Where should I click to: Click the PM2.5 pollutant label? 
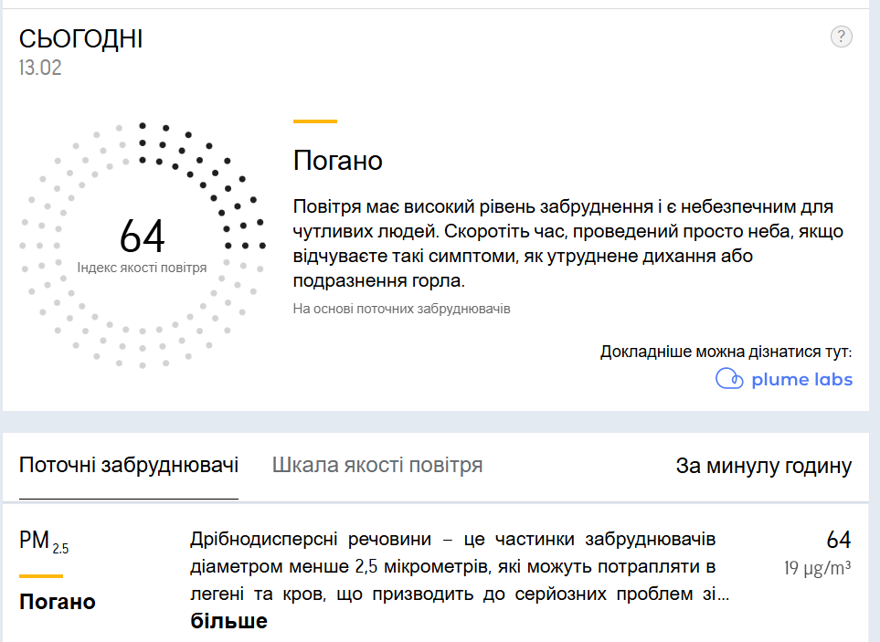(43, 542)
